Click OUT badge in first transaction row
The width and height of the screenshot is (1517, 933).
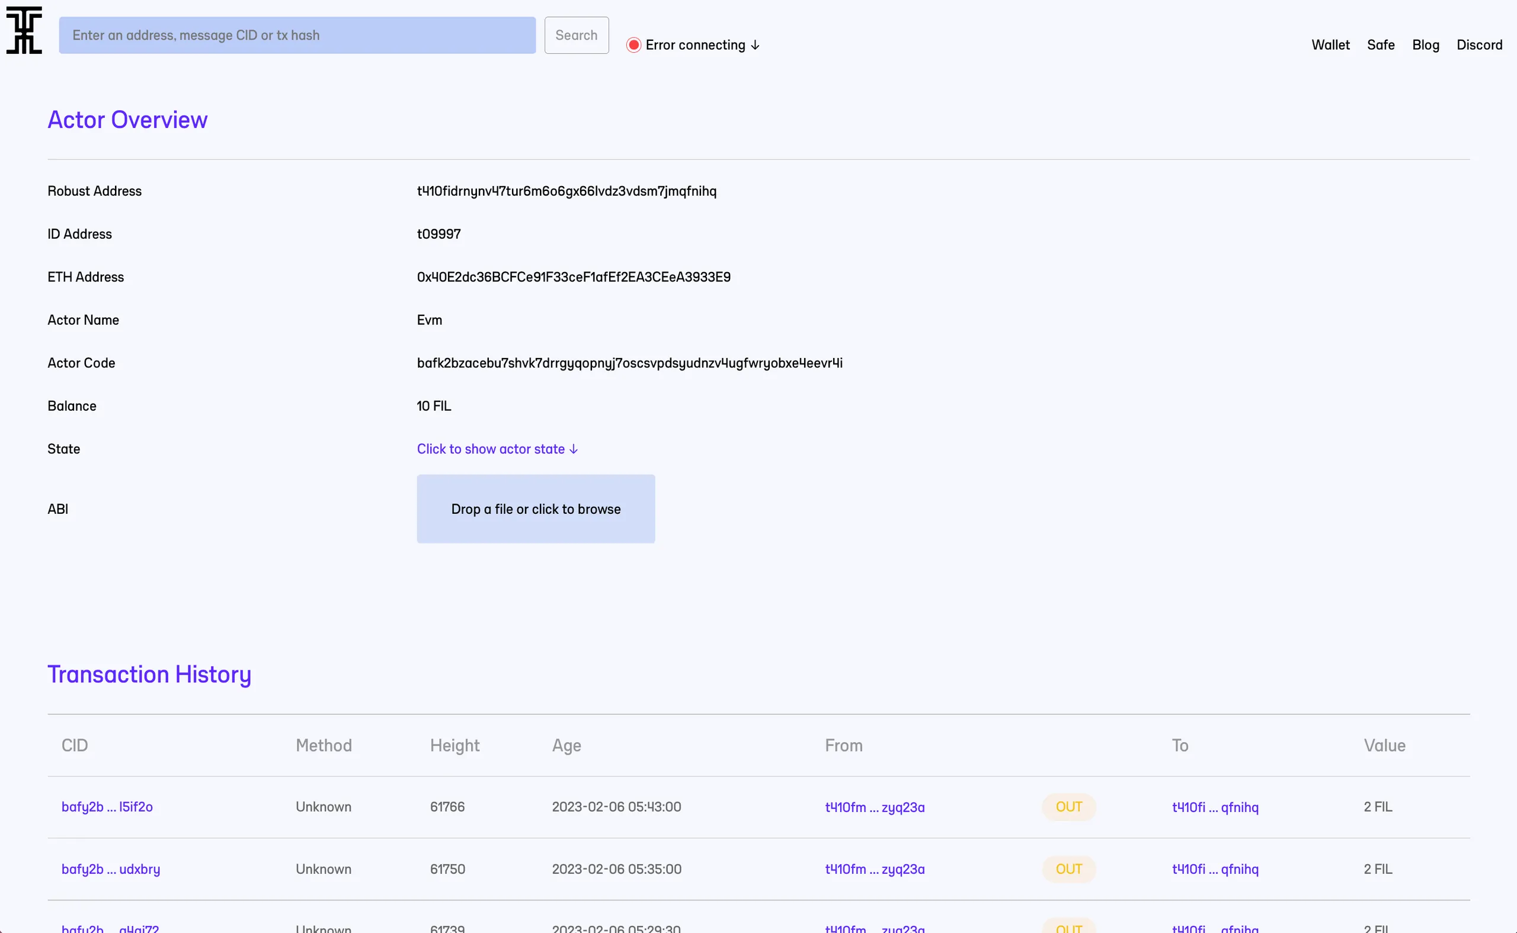pyautogui.click(x=1068, y=807)
